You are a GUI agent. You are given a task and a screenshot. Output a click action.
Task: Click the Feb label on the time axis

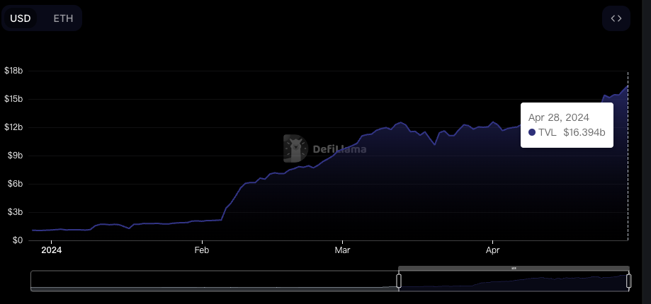click(202, 250)
